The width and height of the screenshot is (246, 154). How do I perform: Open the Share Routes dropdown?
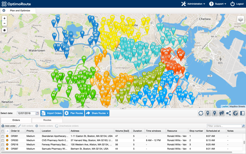coord(97,113)
